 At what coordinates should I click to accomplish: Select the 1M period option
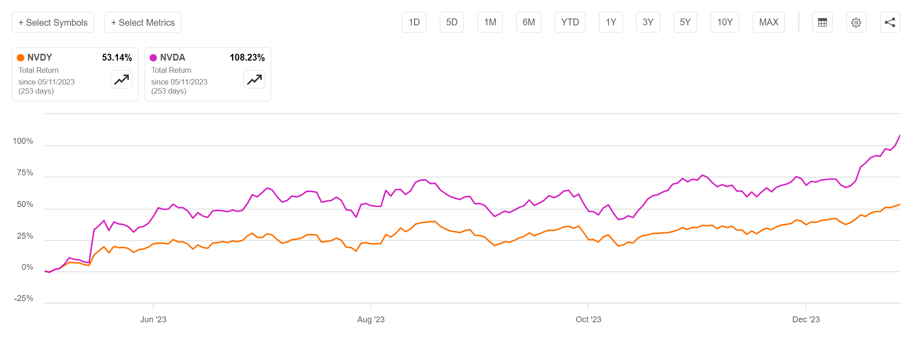[490, 22]
